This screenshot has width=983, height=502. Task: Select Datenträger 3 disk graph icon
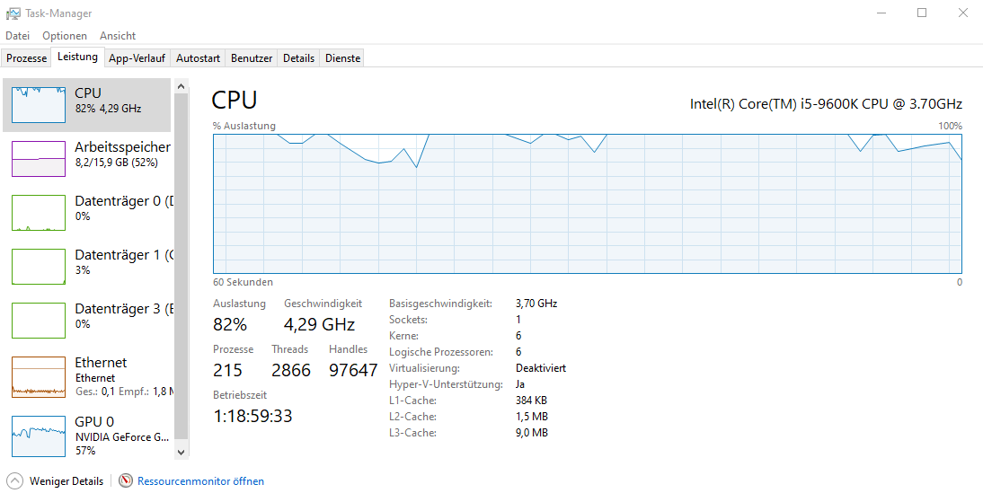[39, 321]
